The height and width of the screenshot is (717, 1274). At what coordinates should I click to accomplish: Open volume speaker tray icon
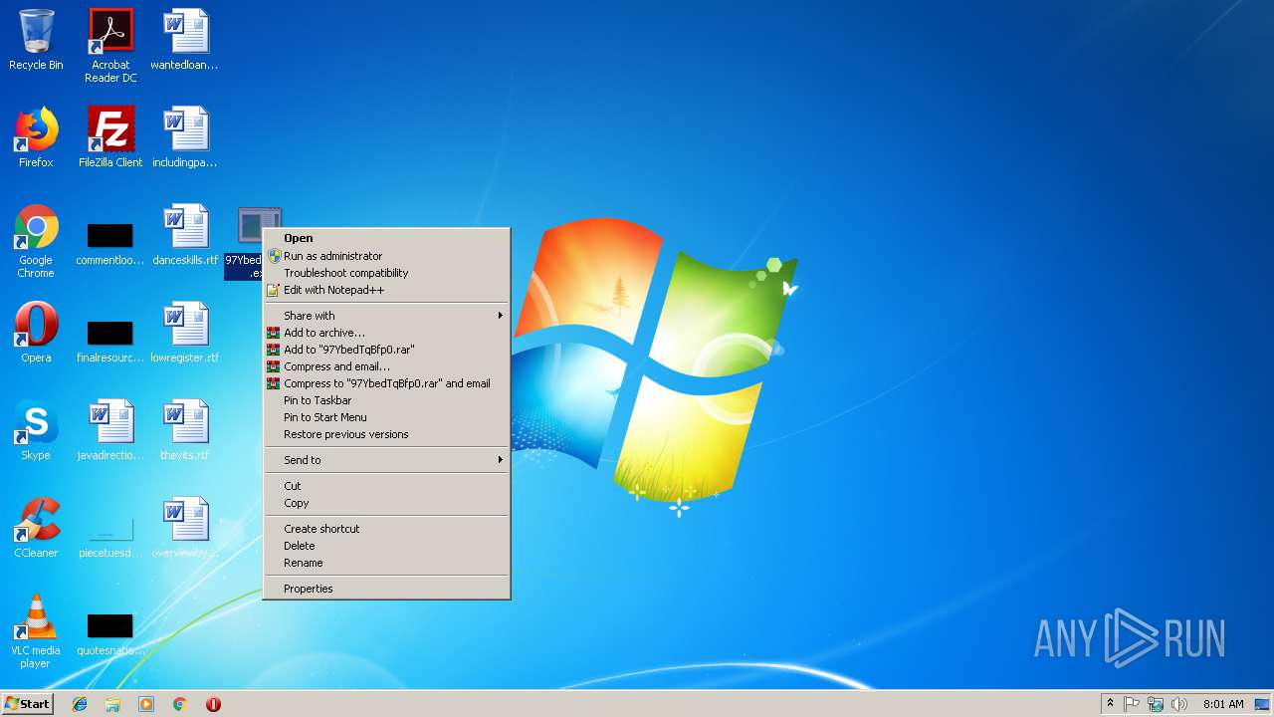(x=1179, y=704)
